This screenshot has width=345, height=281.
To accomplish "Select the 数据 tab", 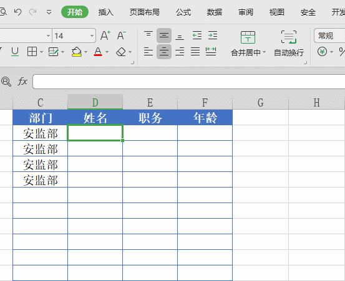I will coord(215,12).
